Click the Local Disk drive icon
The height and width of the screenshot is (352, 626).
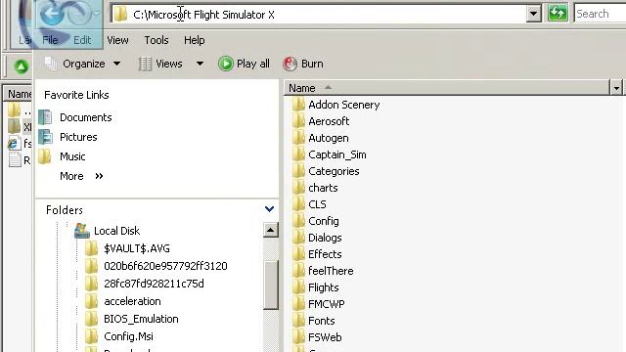82,231
